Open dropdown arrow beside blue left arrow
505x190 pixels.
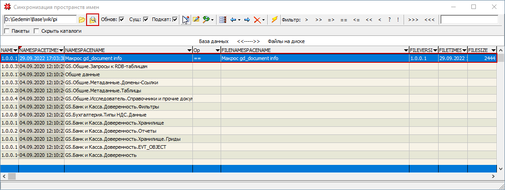coord(239,20)
